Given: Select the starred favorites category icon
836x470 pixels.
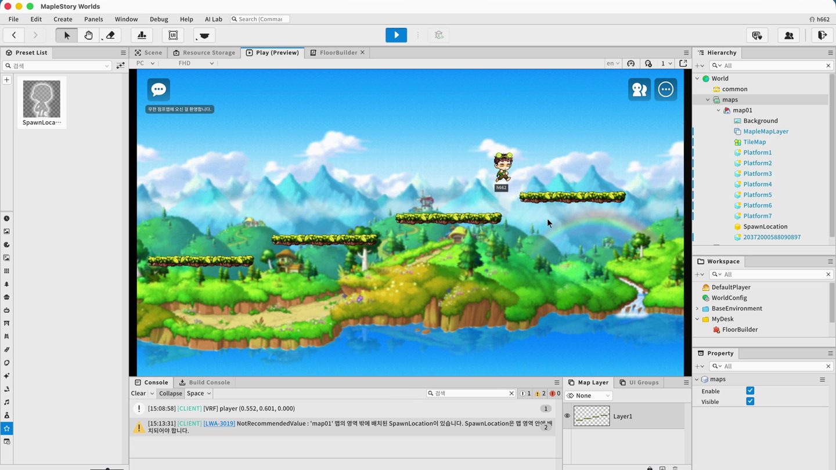Looking at the screenshot, I should [x=6, y=428].
